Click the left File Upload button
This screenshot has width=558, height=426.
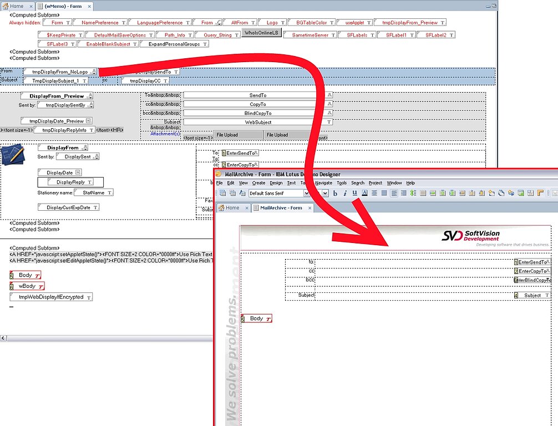(237, 135)
